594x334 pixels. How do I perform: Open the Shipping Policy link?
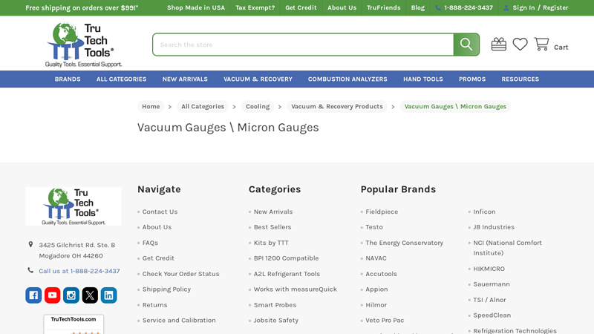(x=166, y=289)
